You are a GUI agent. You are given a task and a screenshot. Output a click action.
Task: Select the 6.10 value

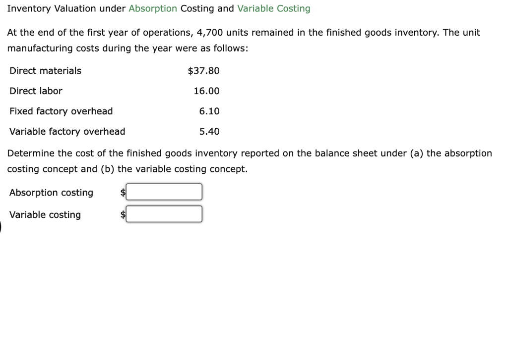(209, 111)
